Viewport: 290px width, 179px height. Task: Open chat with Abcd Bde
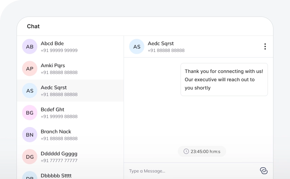[x=52, y=43]
